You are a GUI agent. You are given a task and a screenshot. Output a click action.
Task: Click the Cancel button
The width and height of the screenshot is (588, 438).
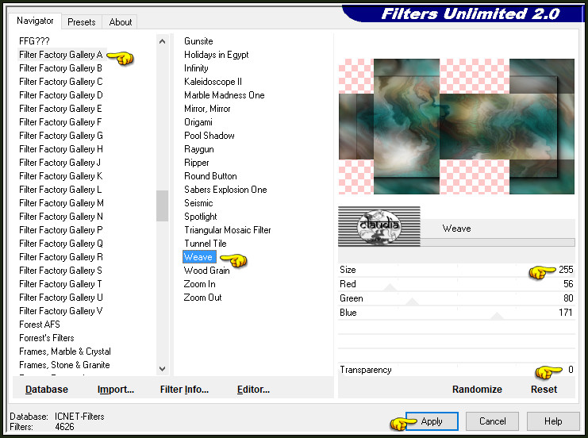492,421
